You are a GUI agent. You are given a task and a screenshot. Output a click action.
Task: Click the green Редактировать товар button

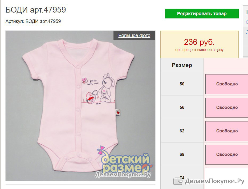[202, 14]
